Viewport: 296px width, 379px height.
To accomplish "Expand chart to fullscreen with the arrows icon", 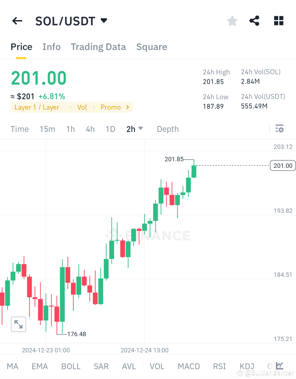I will tap(18, 324).
